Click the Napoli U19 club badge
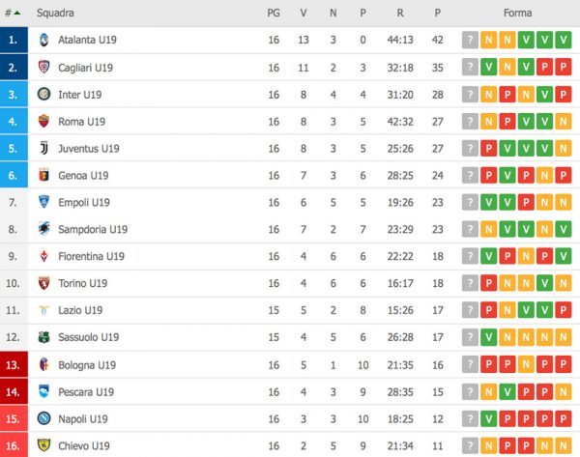This screenshot has width=580, height=457. click(43, 419)
